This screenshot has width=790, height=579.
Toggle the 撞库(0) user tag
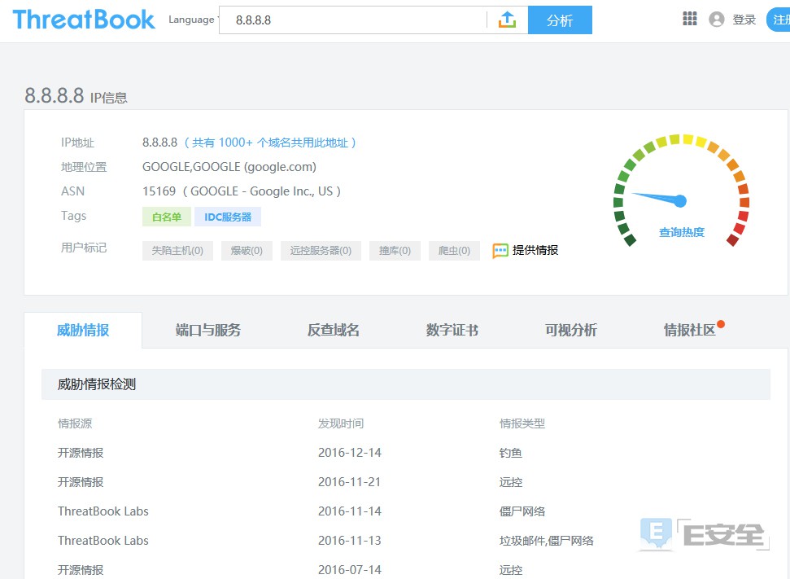click(395, 251)
